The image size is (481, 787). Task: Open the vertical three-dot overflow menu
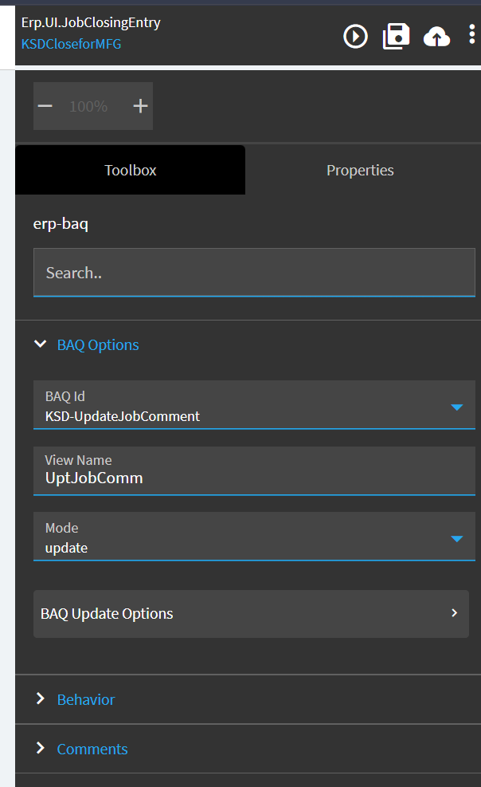click(472, 34)
